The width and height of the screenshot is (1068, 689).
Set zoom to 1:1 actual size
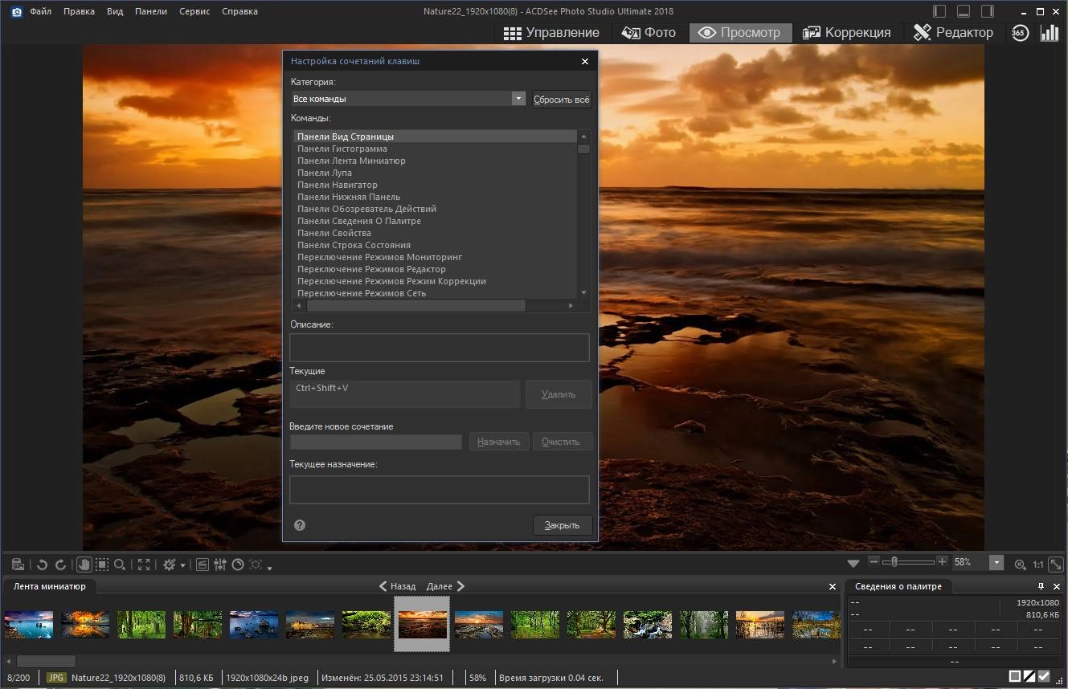click(x=1038, y=565)
